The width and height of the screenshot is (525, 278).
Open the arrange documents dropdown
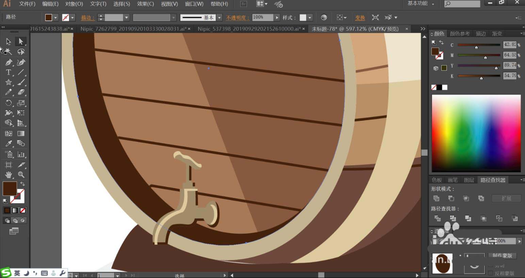(262, 4)
